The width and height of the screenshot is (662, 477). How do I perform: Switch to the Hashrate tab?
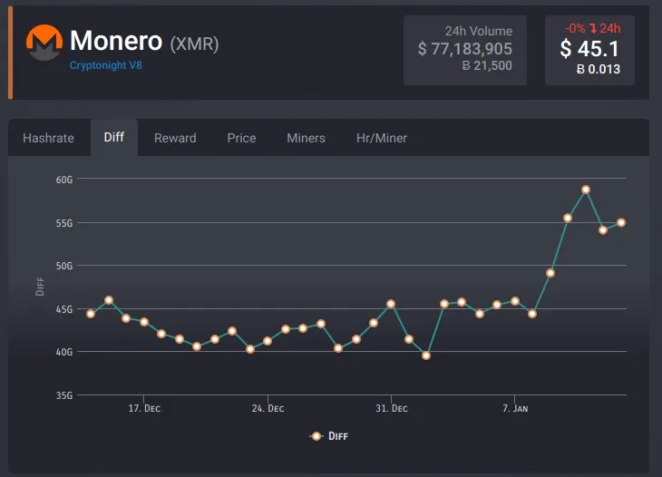pos(48,138)
